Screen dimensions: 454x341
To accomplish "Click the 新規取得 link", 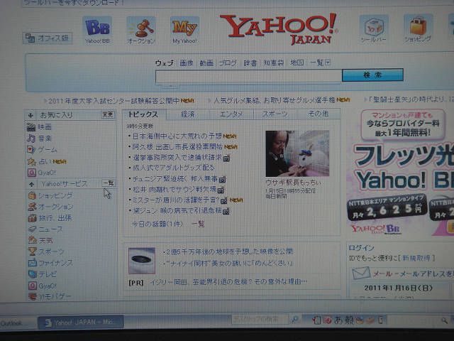I will point(417,258).
